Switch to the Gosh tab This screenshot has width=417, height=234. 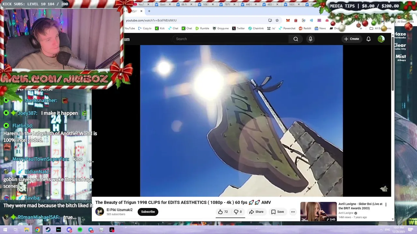point(163,5)
